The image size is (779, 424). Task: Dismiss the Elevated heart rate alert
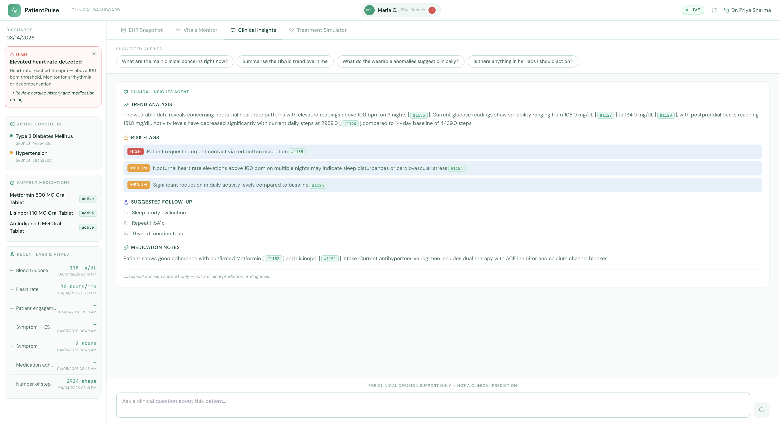click(94, 54)
